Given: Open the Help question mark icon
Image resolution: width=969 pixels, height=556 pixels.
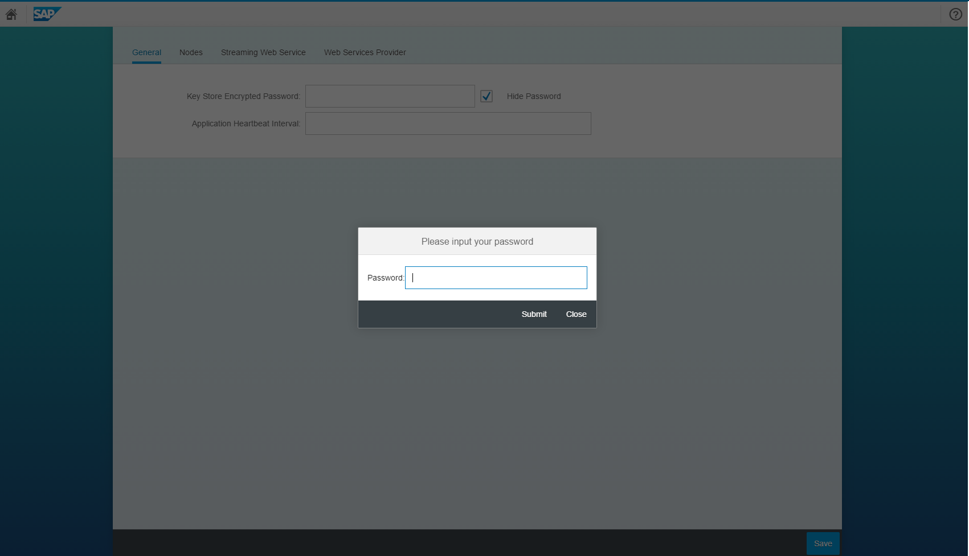Looking at the screenshot, I should pyautogui.click(x=955, y=14).
